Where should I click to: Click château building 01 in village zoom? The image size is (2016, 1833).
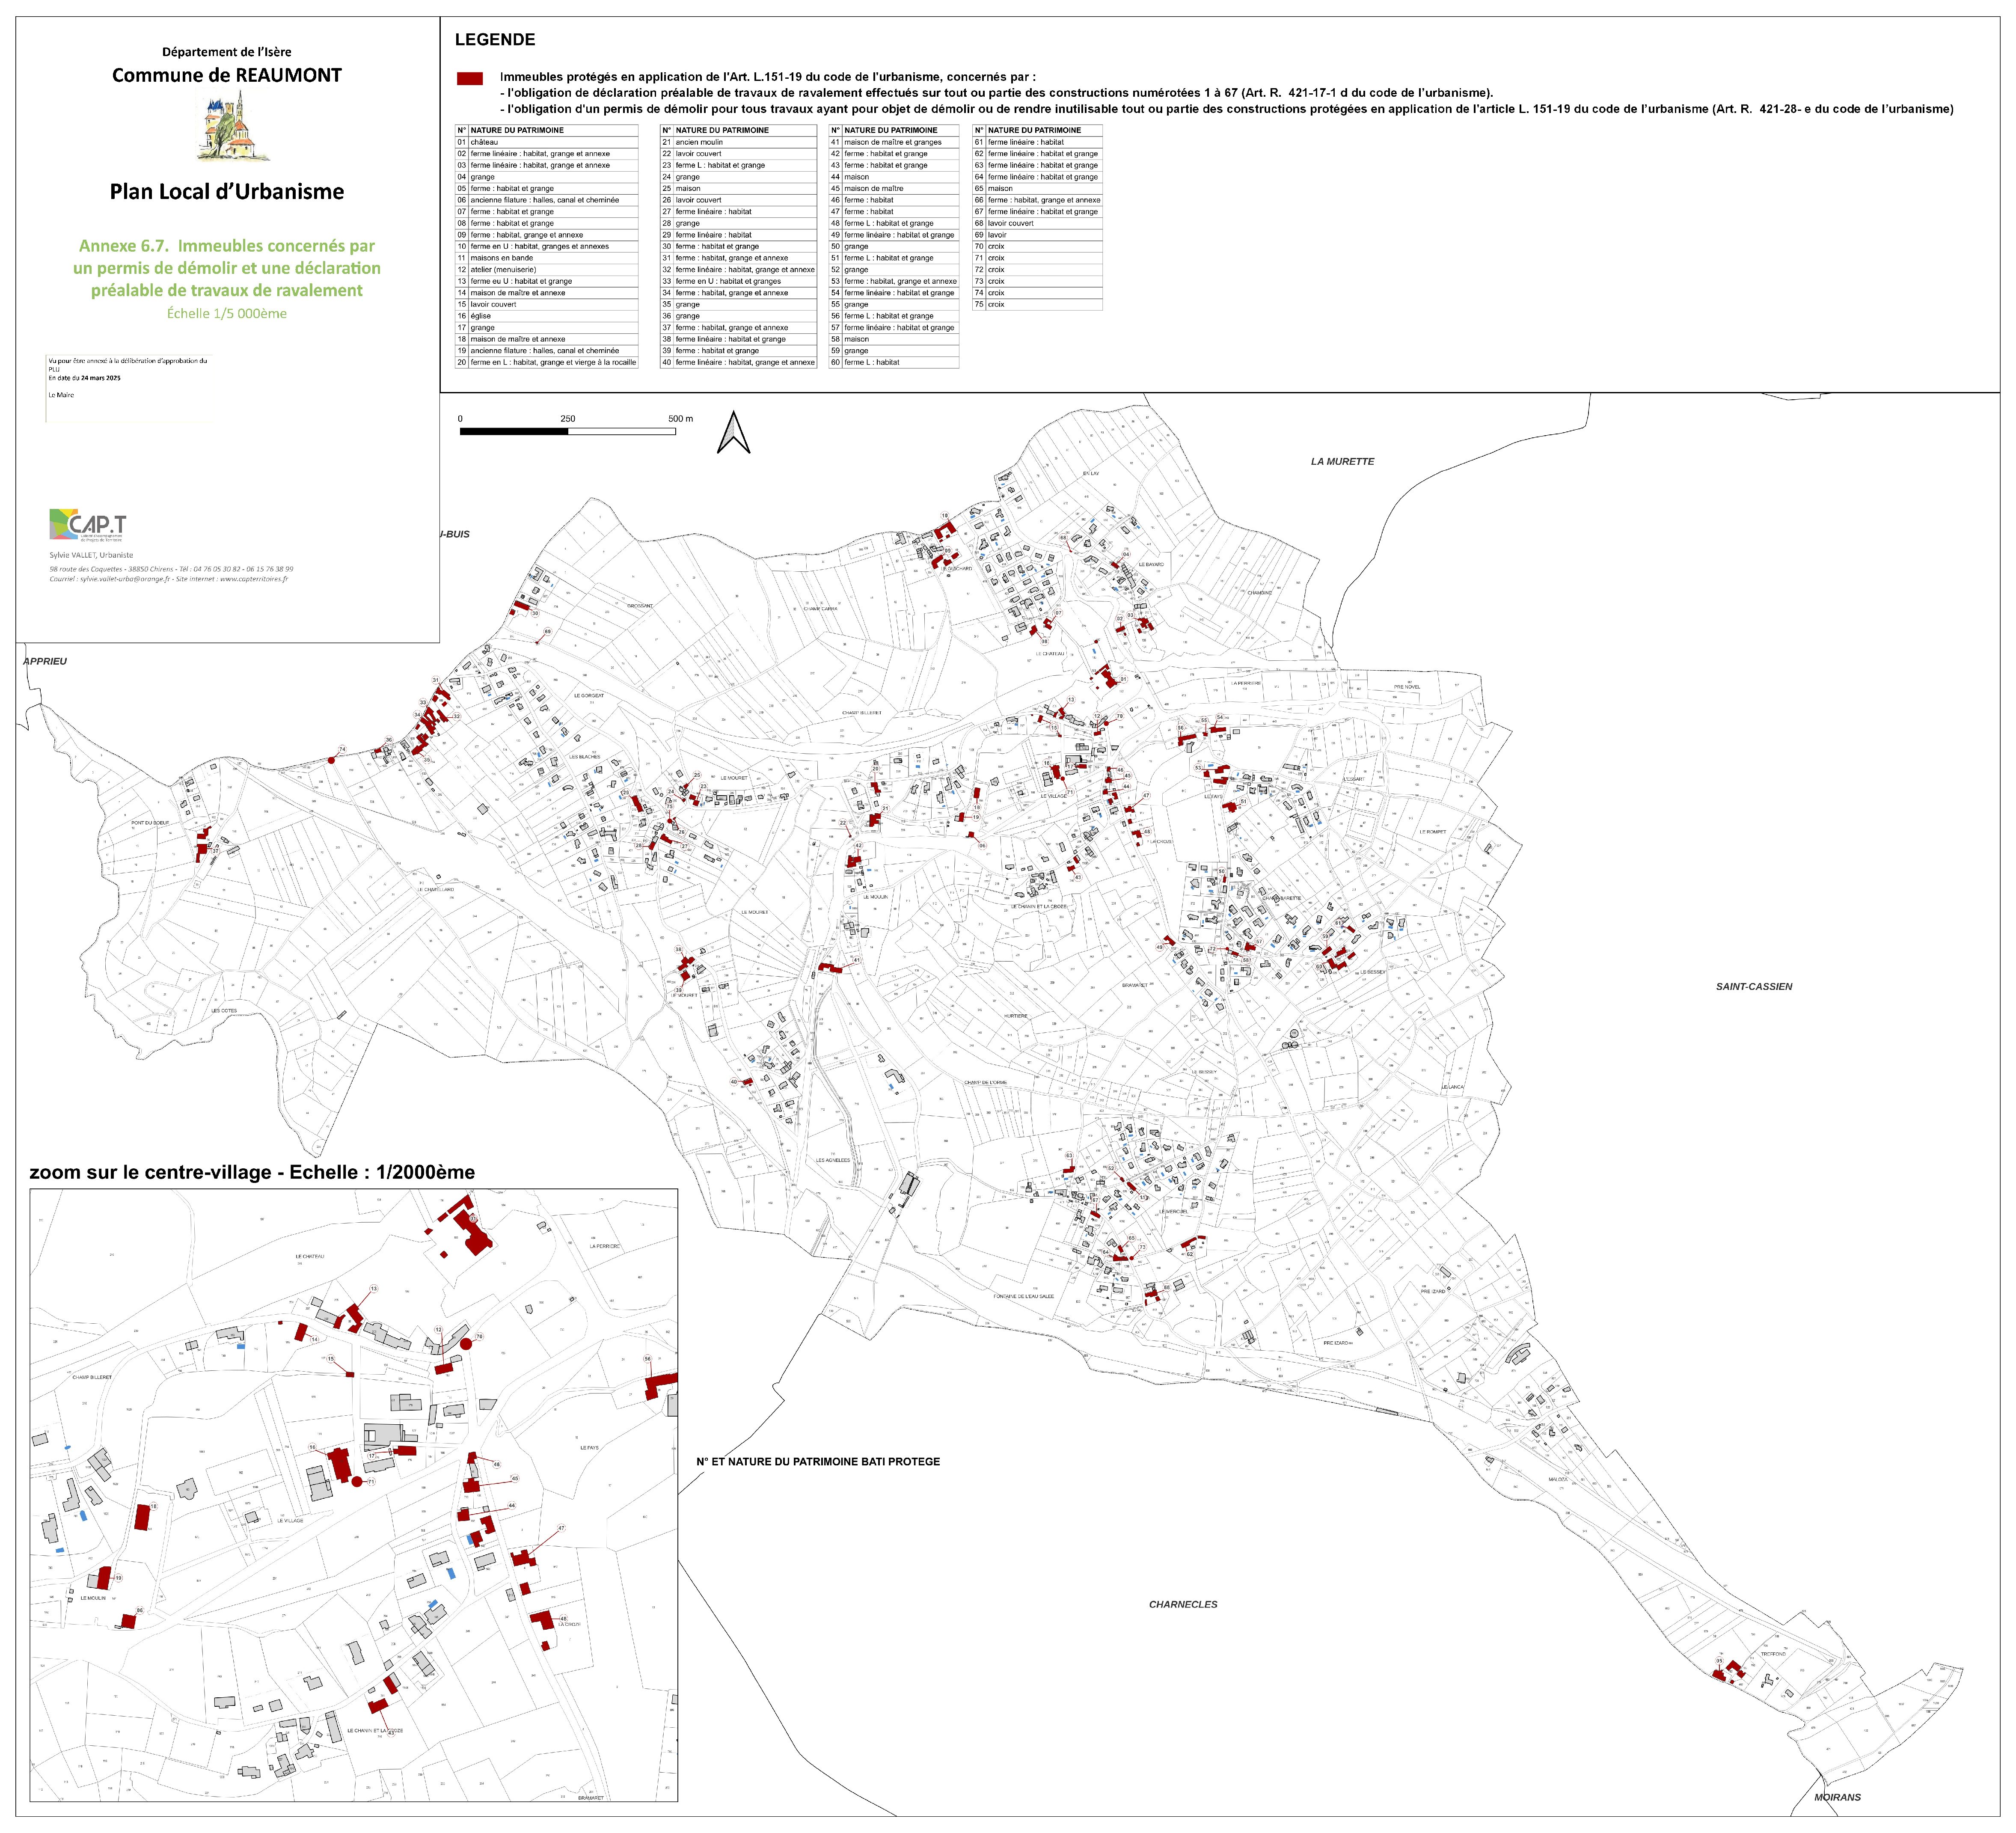[475, 1236]
